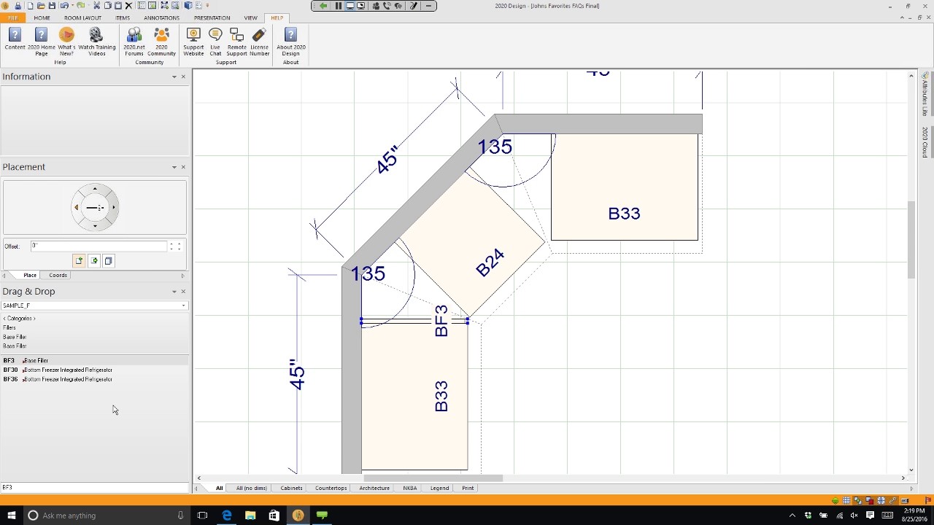Click the What's New icon
934x525 pixels.
[66, 41]
